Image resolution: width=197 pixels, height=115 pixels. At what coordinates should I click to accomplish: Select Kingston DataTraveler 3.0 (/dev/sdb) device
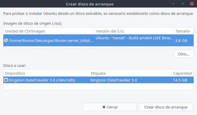coord(42,80)
